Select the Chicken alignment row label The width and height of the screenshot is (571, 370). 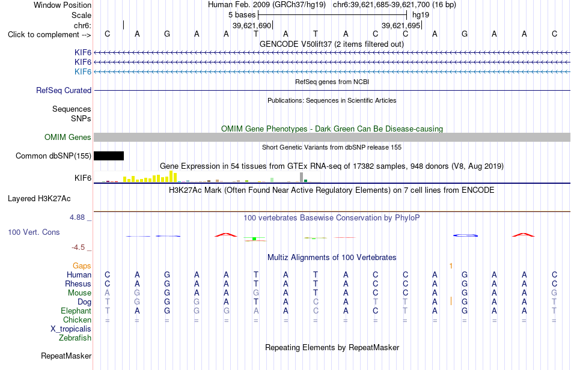pos(77,320)
